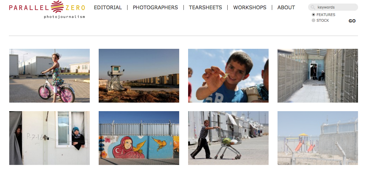The height and width of the screenshot is (171, 368).
Task: Open the fenced corridor photo
Action: coord(318,76)
